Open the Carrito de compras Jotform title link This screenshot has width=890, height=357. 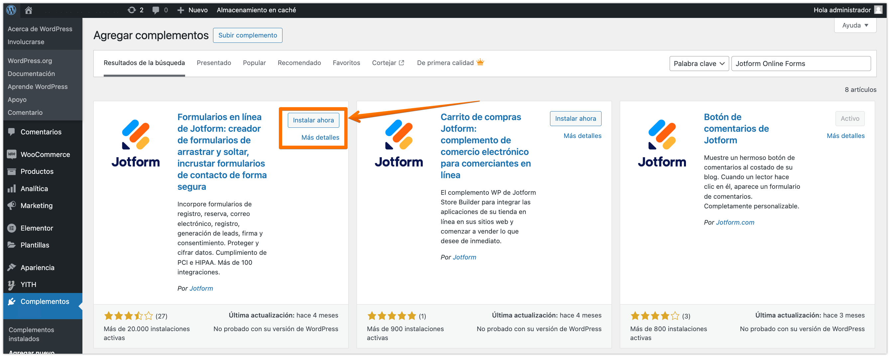(486, 146)
